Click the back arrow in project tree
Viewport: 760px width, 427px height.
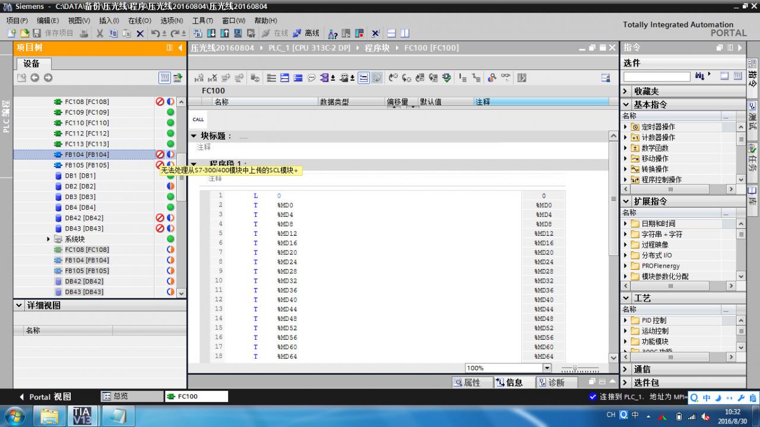click(35, 78)
